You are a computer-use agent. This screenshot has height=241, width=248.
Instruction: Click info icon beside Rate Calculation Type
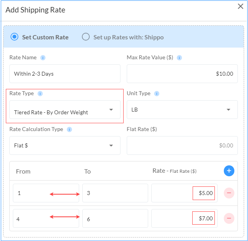(x=69, y=129)
